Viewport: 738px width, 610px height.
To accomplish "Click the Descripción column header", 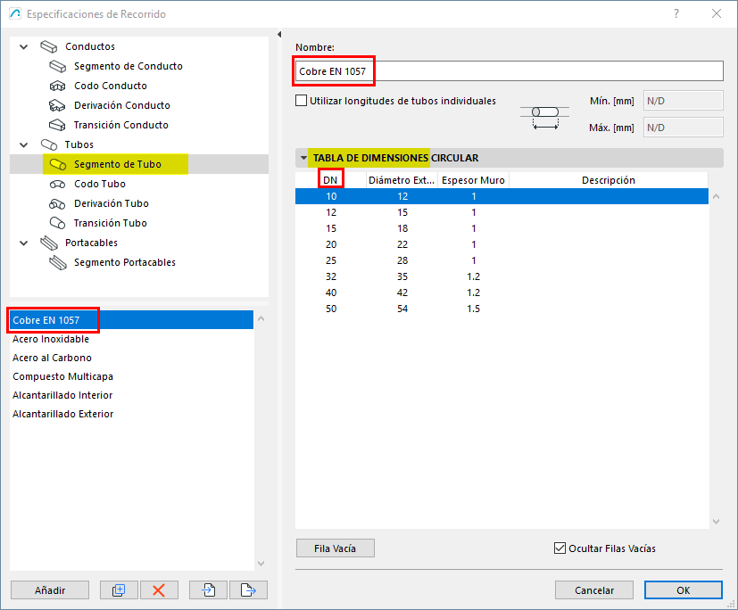I will tap(609, 180).
